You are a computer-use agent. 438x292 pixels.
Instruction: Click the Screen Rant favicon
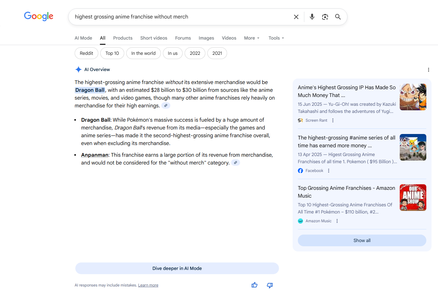point(300,120)
